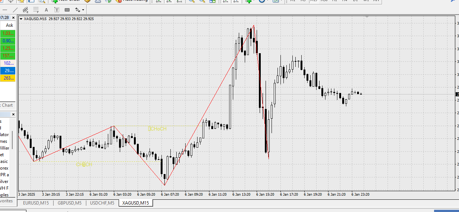The width and height of the screenshot is (459, 212).
Task: Open the Tick Chart tab in Market Watch
Action: pos(7,105)
